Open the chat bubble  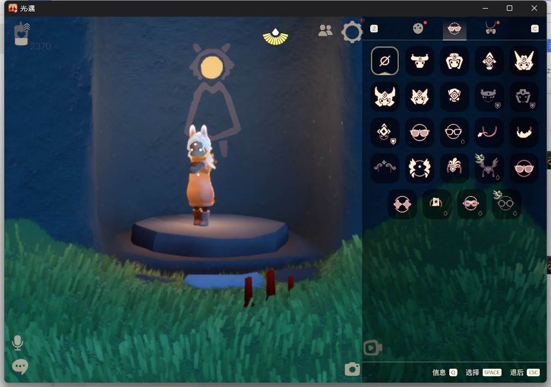coord(20,367)
